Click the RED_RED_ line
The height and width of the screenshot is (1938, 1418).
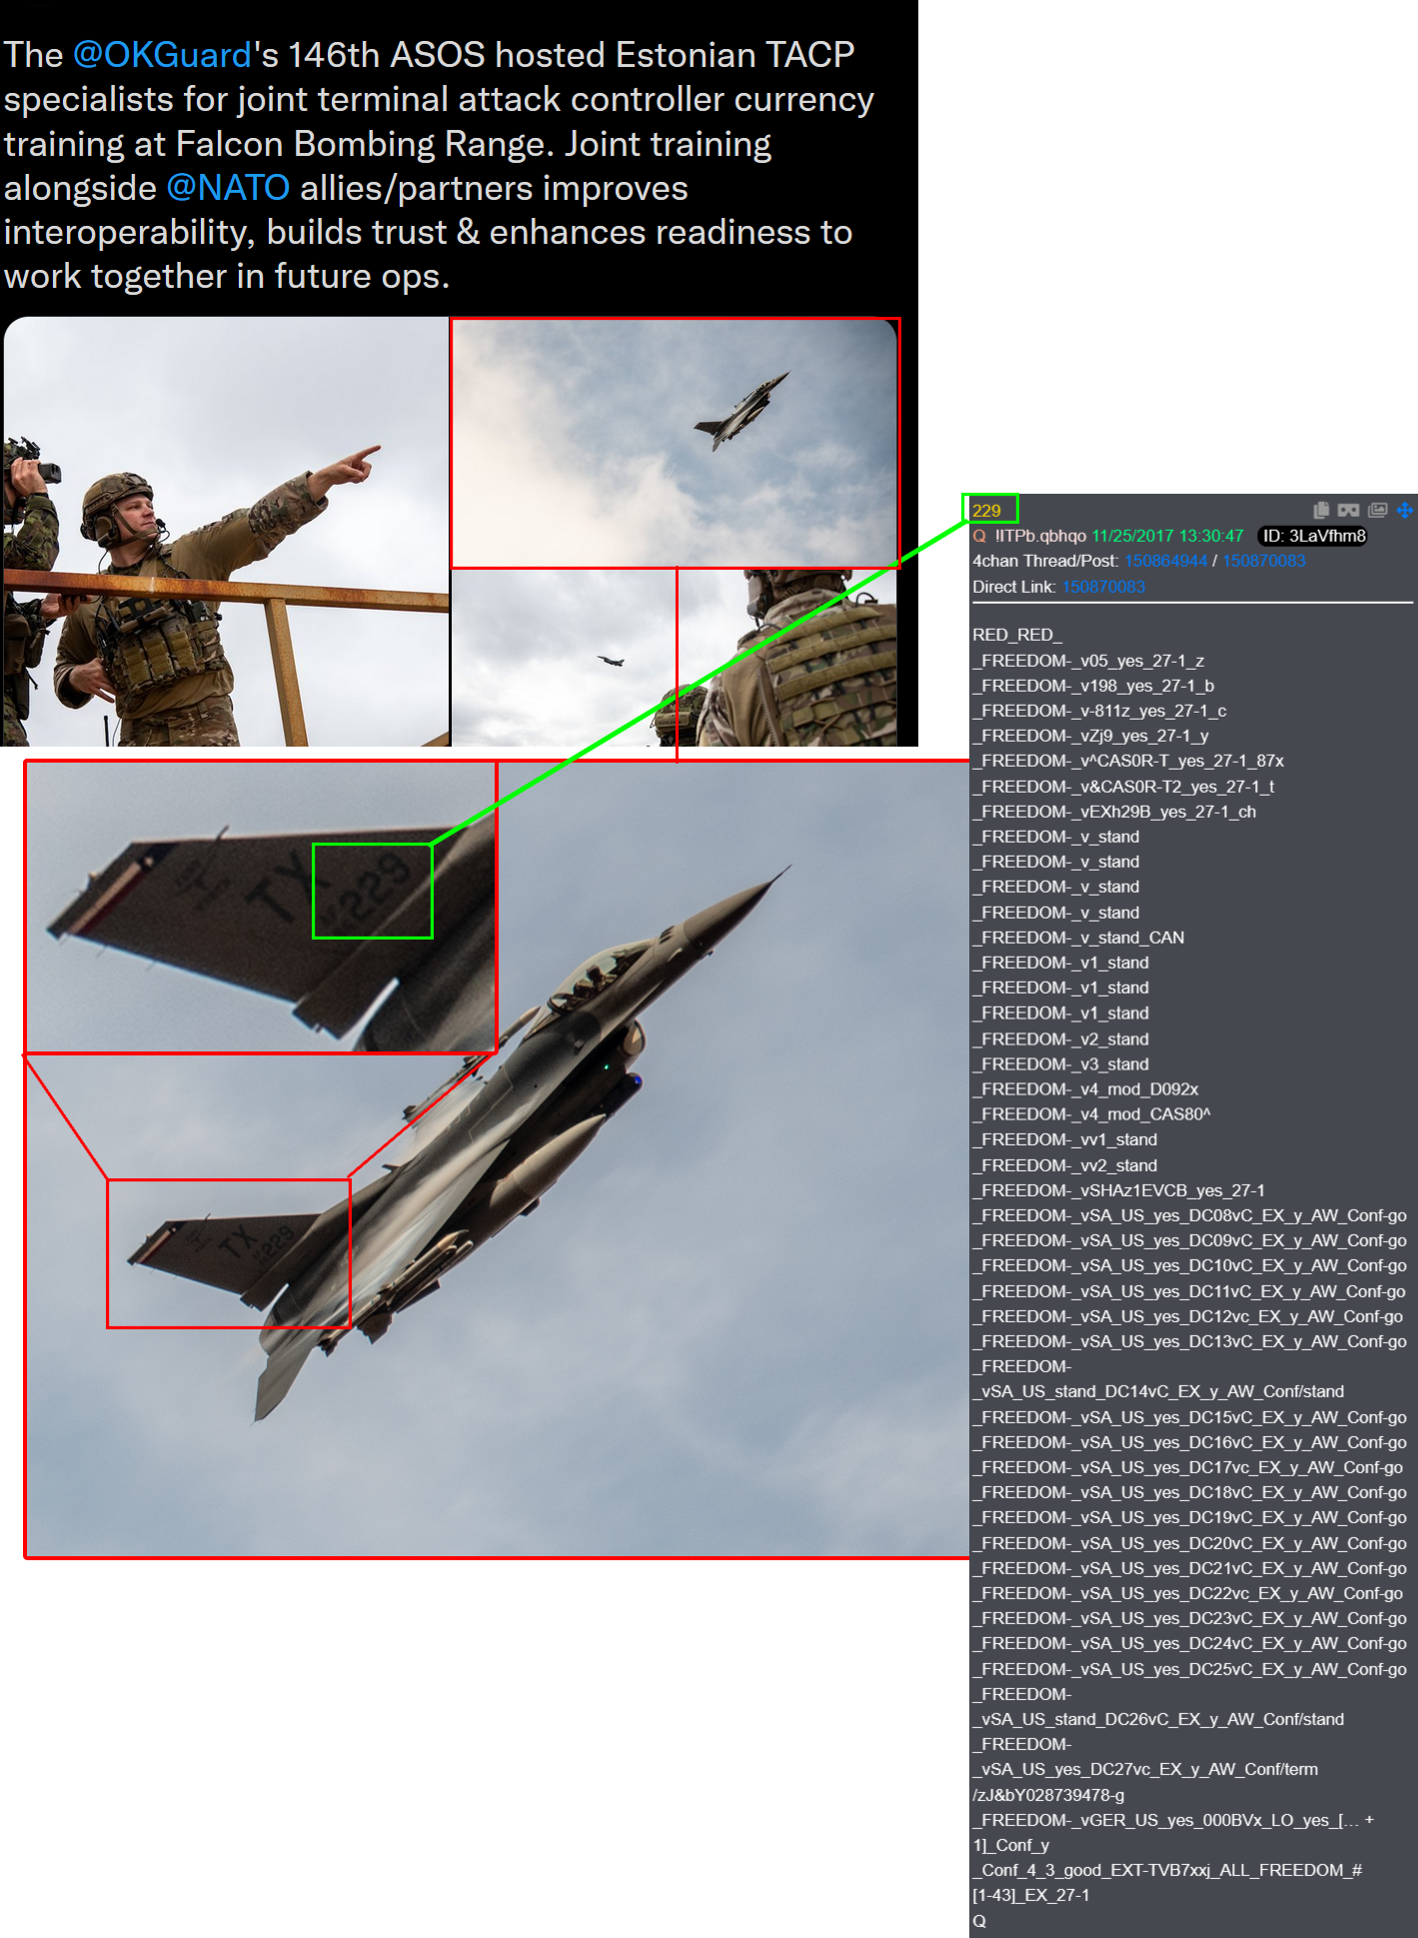pos(1017,635)
